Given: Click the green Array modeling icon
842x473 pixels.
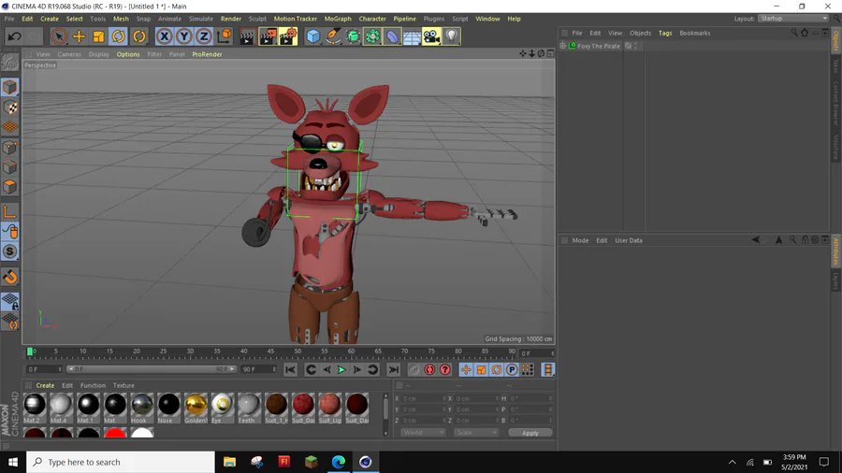Looking at the screenshot, I should [372, 36].
